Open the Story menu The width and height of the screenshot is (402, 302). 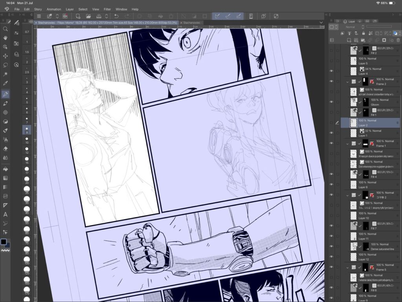[38, 9]
